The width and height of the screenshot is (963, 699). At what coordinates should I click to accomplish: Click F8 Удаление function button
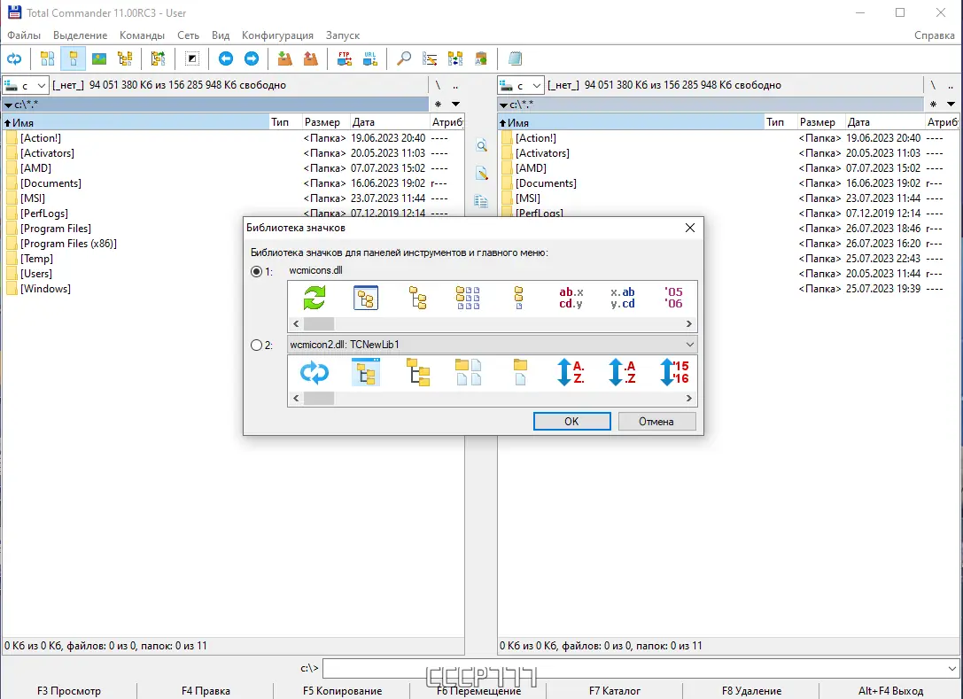point(752,691)
